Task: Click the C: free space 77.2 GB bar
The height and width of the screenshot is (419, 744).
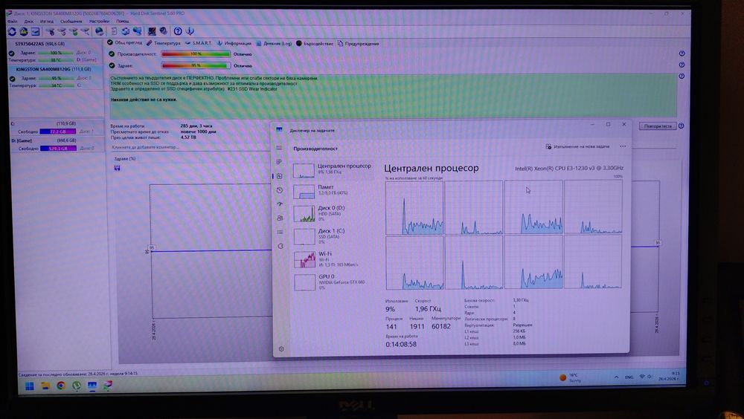Action: point(58,131)
